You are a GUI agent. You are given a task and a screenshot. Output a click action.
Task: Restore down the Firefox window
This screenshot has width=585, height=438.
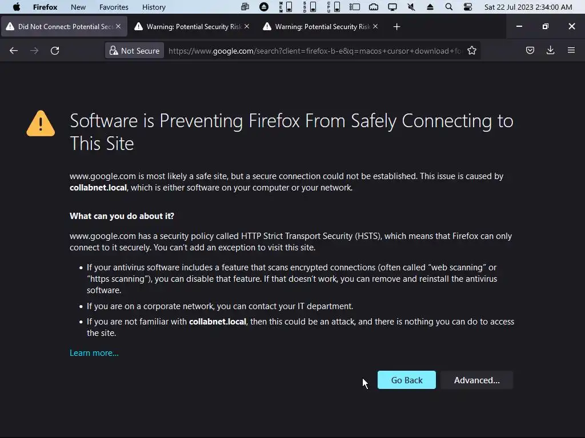point(546,26)
